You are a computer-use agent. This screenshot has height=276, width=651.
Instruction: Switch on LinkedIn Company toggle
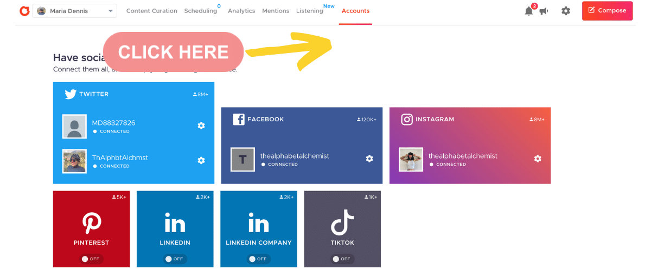click(258, 259)
